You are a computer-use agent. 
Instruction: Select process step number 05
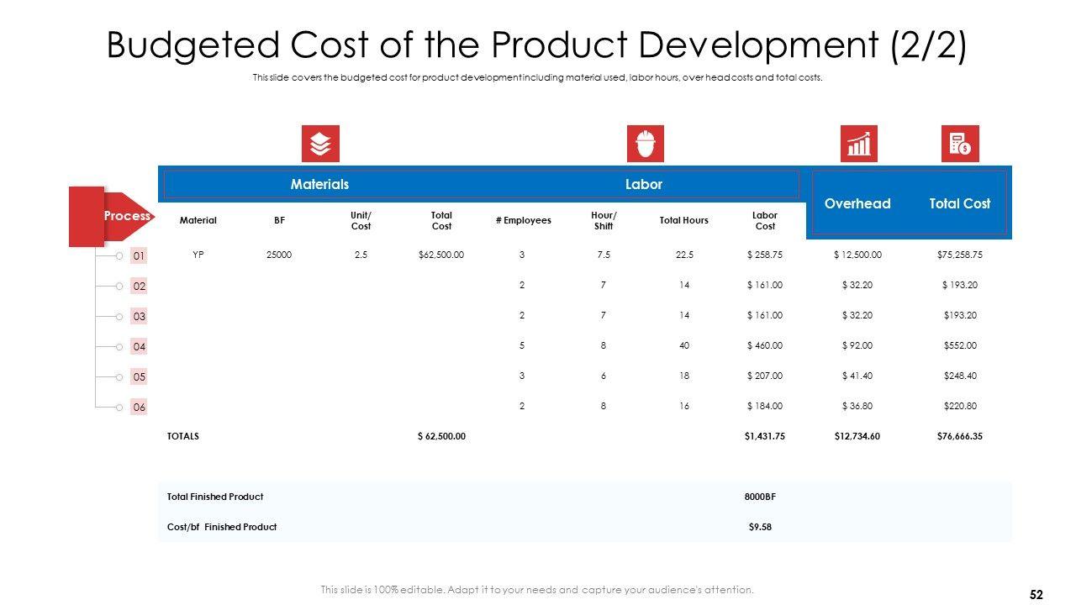(x=139, y=376)
